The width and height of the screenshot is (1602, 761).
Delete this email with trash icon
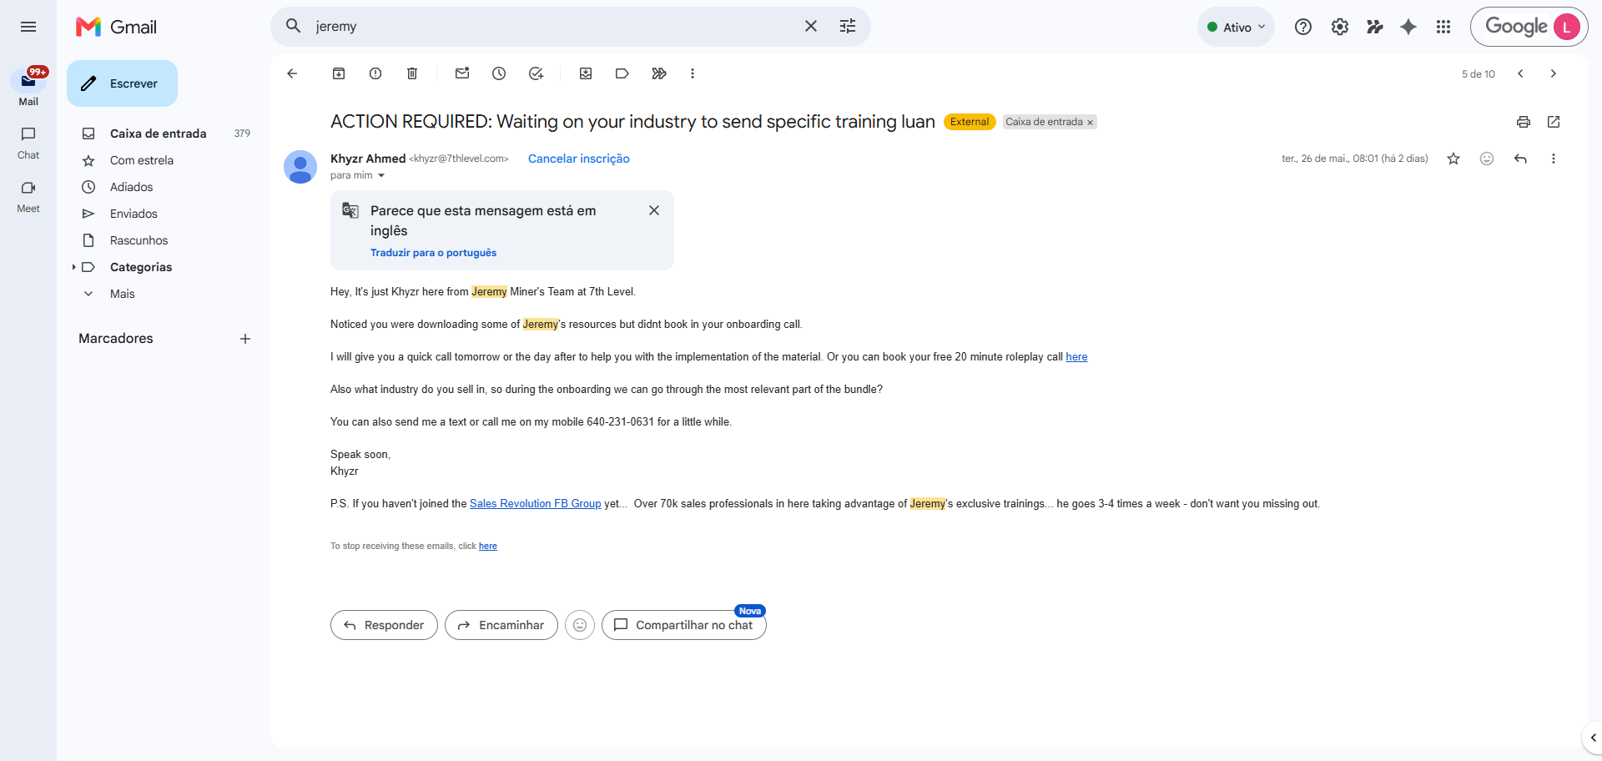412,73
